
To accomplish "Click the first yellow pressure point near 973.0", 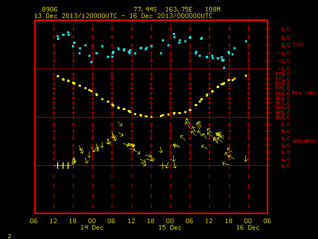I will 58,76.
